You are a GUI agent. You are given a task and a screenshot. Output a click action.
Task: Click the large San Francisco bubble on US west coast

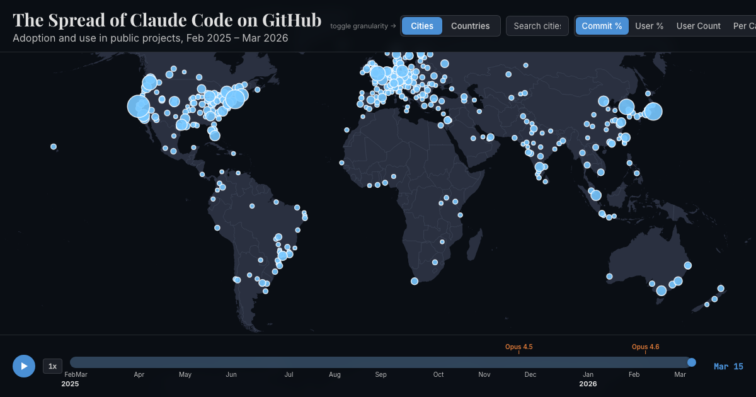tap(139, 106)
